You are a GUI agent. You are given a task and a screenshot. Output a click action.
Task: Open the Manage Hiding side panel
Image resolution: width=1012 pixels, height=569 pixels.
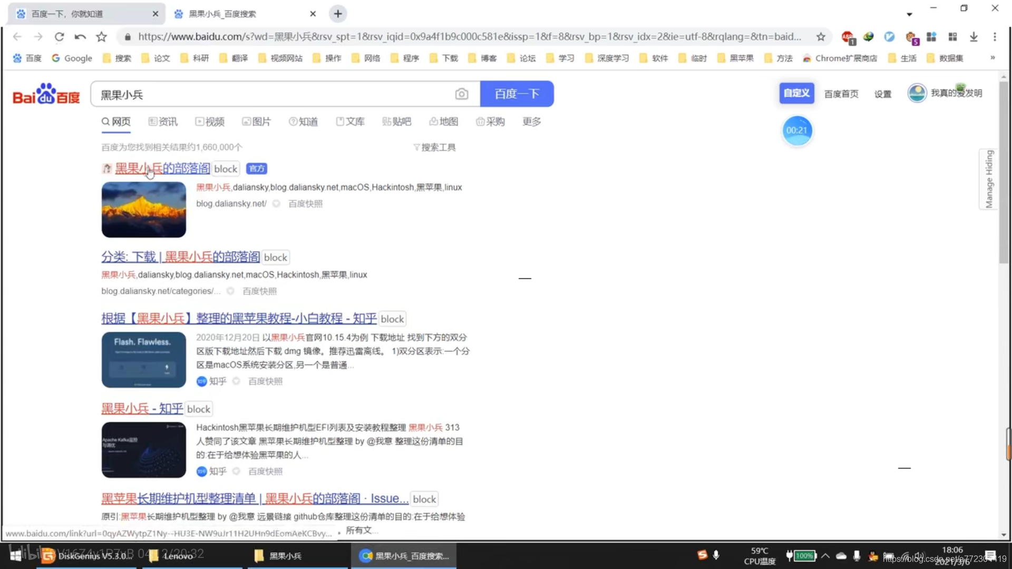click(x=989, y=179)
